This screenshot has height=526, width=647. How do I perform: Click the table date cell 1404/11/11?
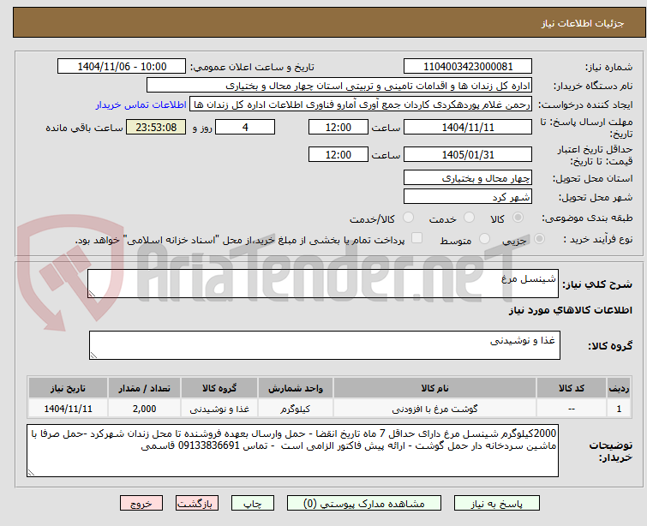68,409
